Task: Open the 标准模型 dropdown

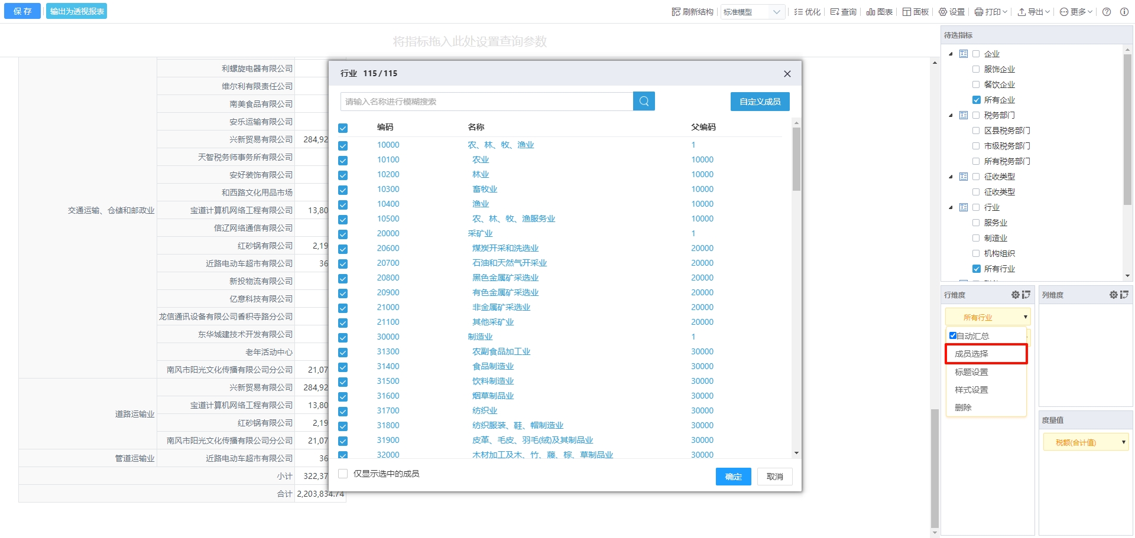Action: click(x=753, y=12)
